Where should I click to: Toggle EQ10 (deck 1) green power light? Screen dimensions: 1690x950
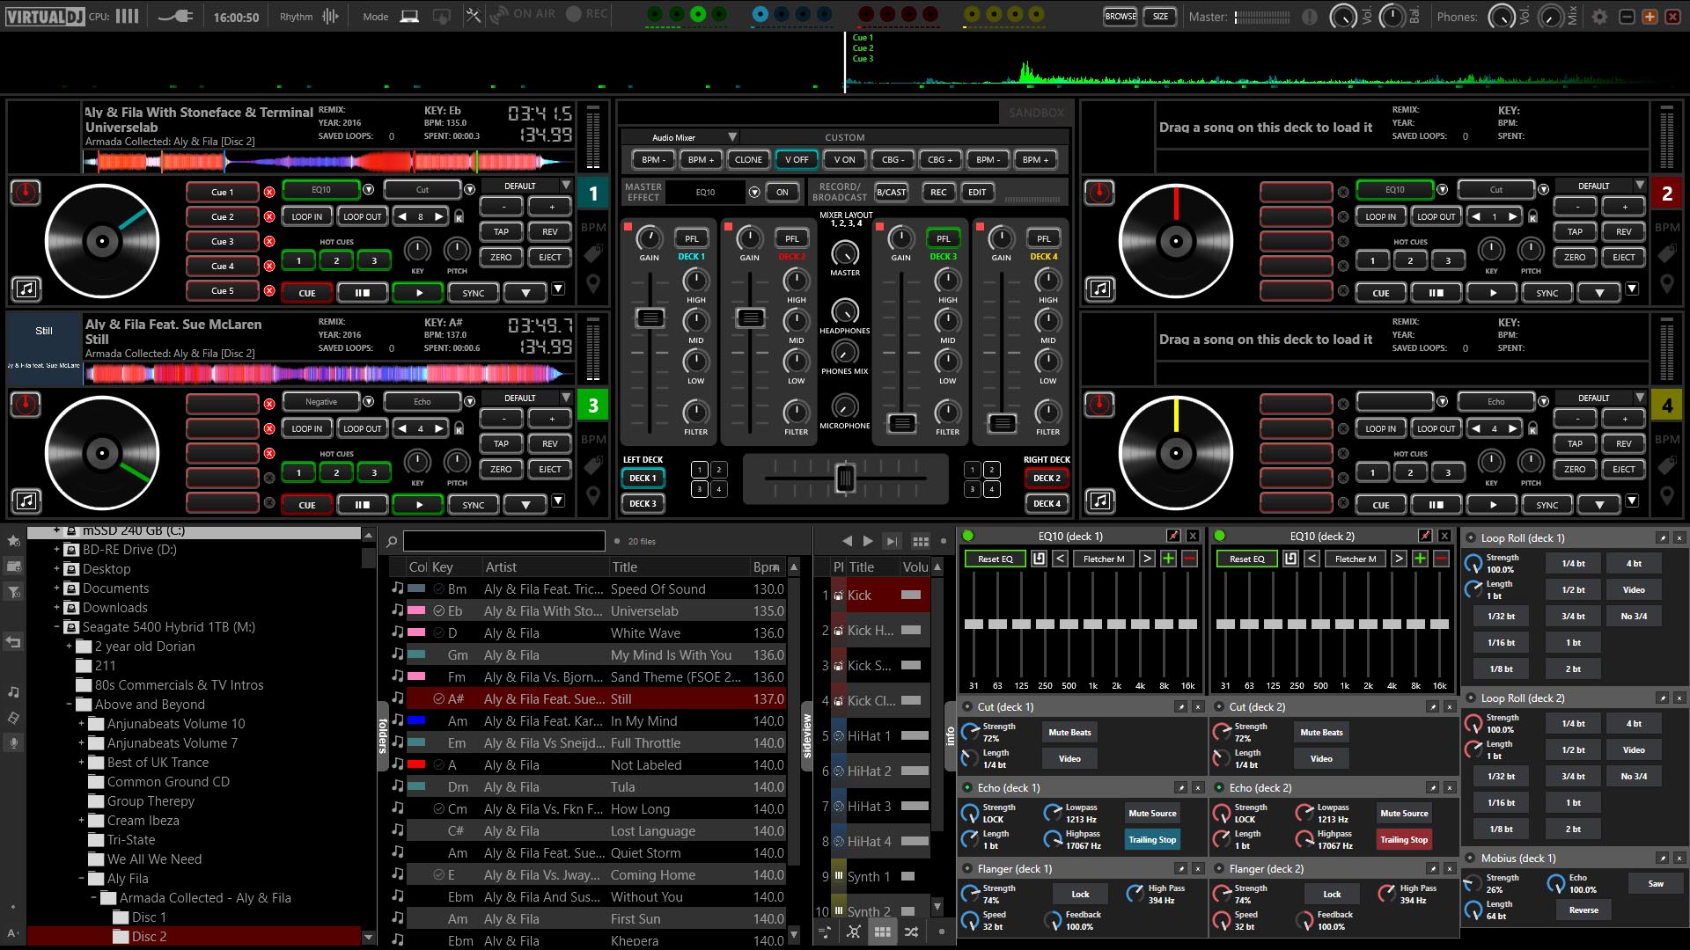pos(968,536)
